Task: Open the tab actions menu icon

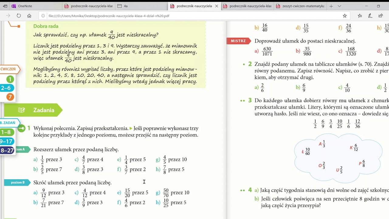Action: [5, 6]
